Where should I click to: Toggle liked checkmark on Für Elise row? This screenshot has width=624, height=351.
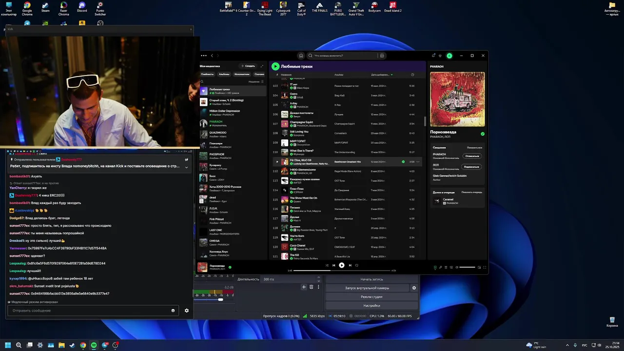(403, 162)
